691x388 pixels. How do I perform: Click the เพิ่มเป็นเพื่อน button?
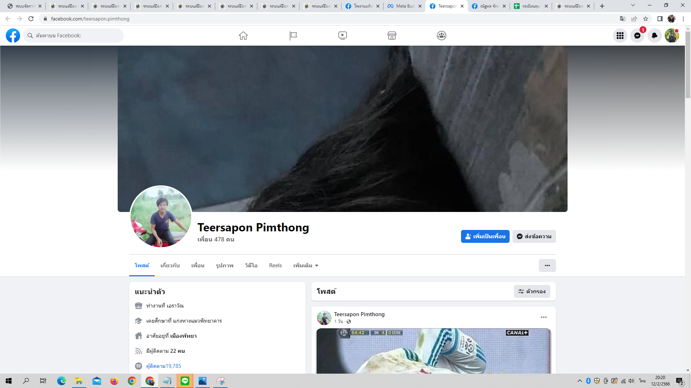tap(485, 236)
